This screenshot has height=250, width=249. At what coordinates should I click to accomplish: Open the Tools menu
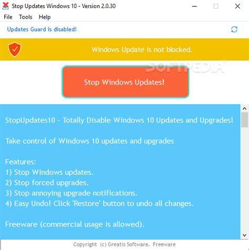pos(26,17)
